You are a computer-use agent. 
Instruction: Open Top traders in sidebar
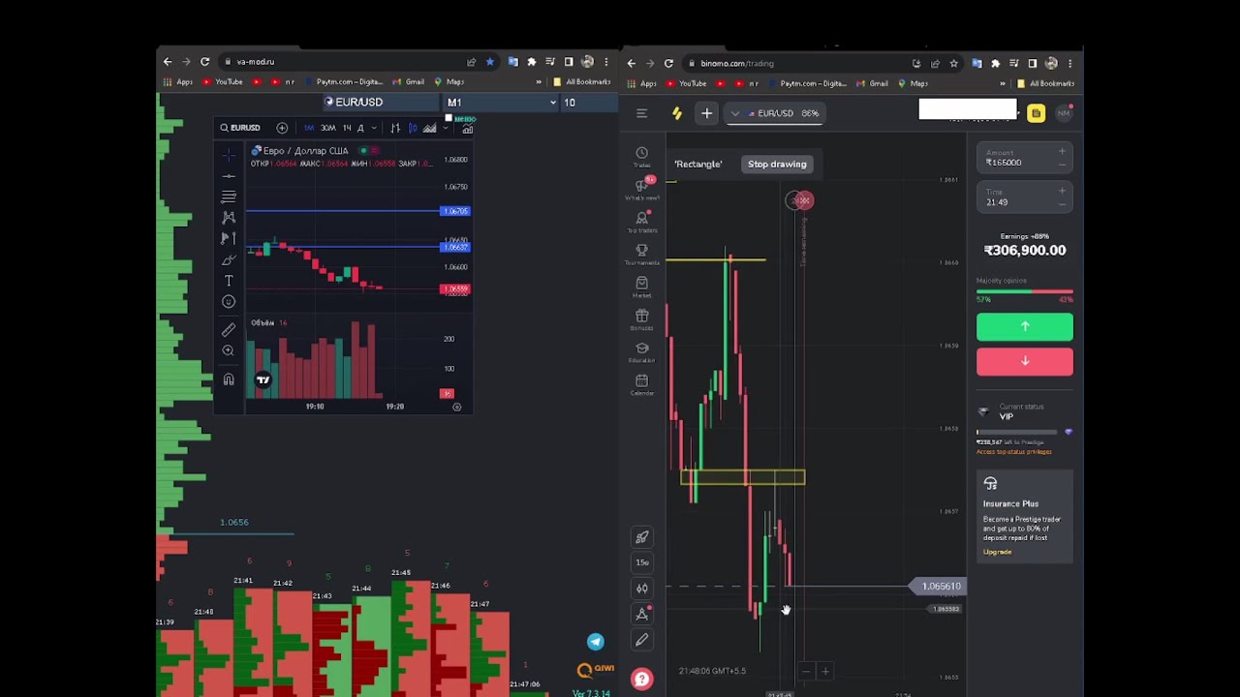(x=641, y=222)
